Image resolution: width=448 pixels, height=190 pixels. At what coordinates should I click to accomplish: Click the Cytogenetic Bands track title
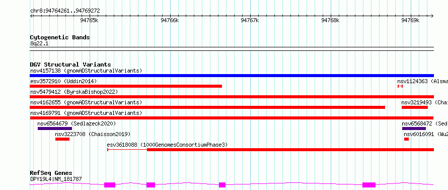pos(60,37)
